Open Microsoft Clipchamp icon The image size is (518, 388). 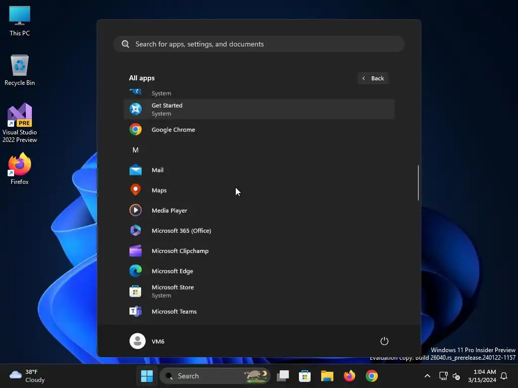[x=136, y=251]
